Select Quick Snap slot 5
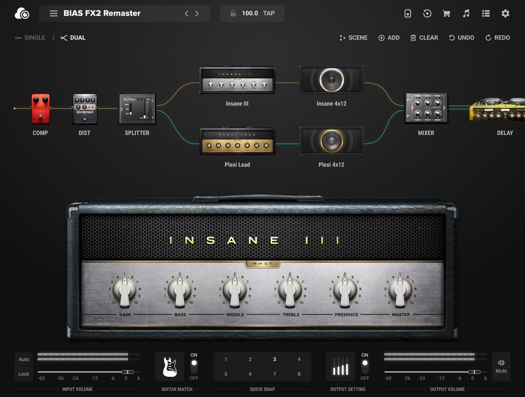The width and height of the screenshot is (525, 397). tap(226, 374)
